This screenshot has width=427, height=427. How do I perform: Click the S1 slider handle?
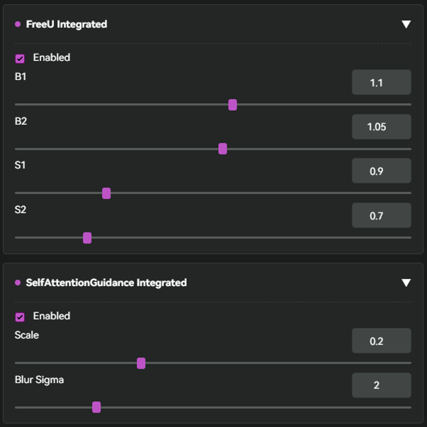click(106, 194)
